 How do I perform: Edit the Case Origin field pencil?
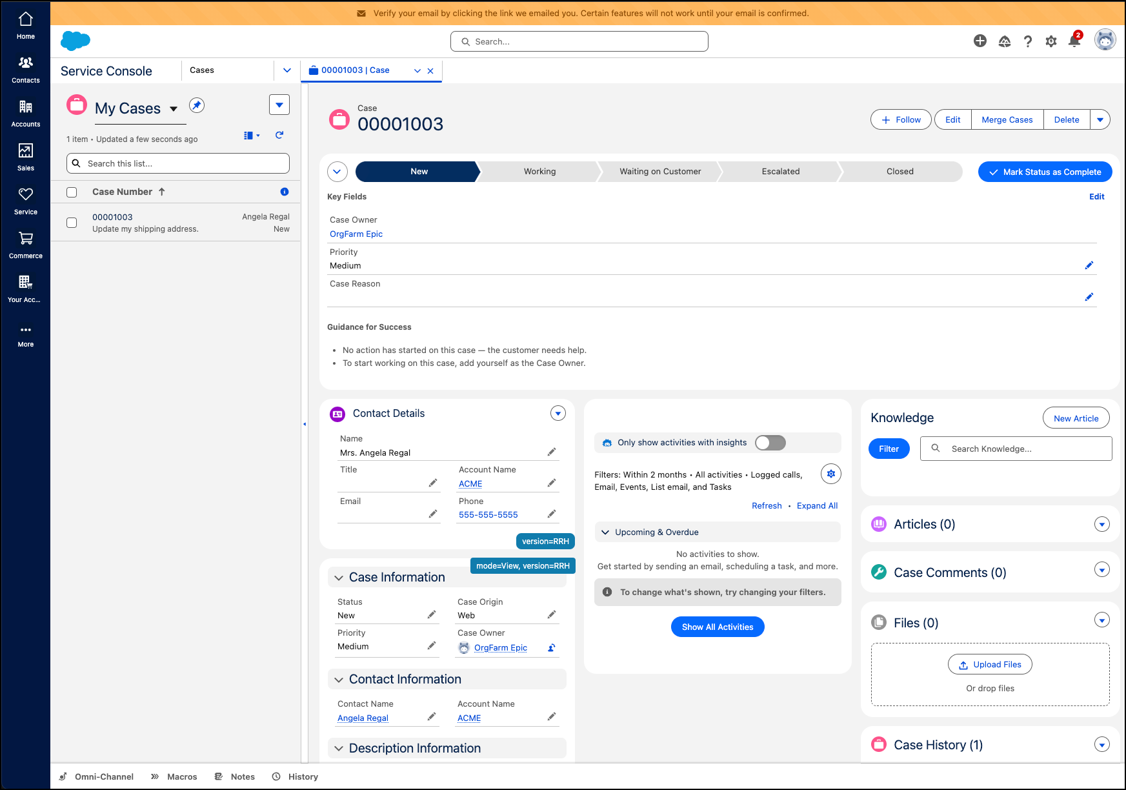[552, 614]
